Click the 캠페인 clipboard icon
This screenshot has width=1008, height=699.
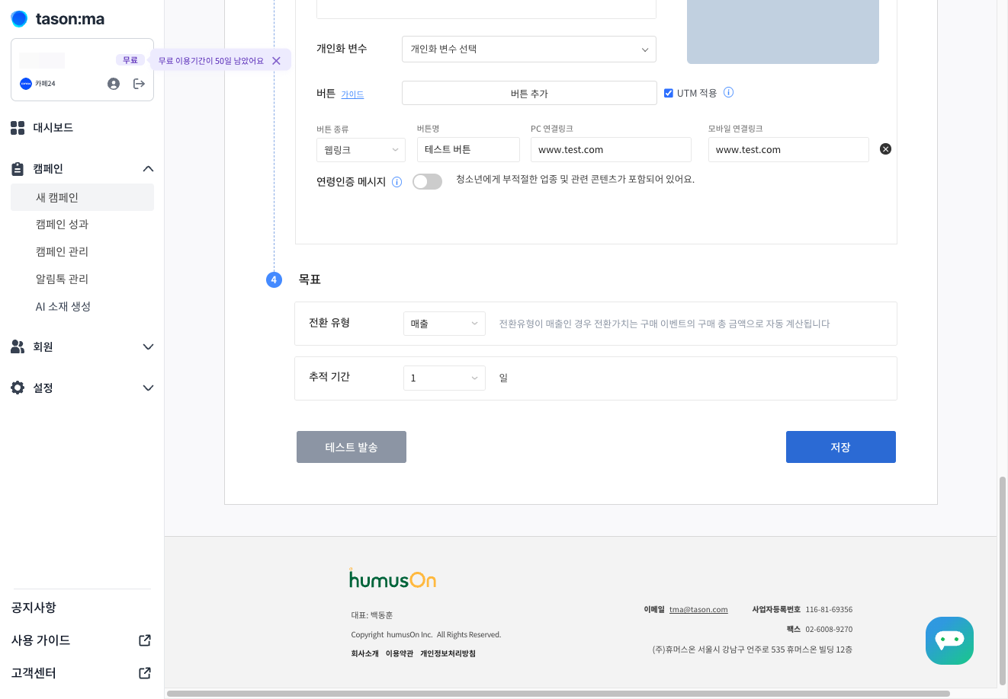(x=18, y=169)
